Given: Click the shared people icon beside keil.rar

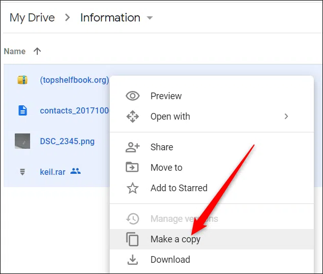Looking at the screenshot, I should click(x=76, y=172).
